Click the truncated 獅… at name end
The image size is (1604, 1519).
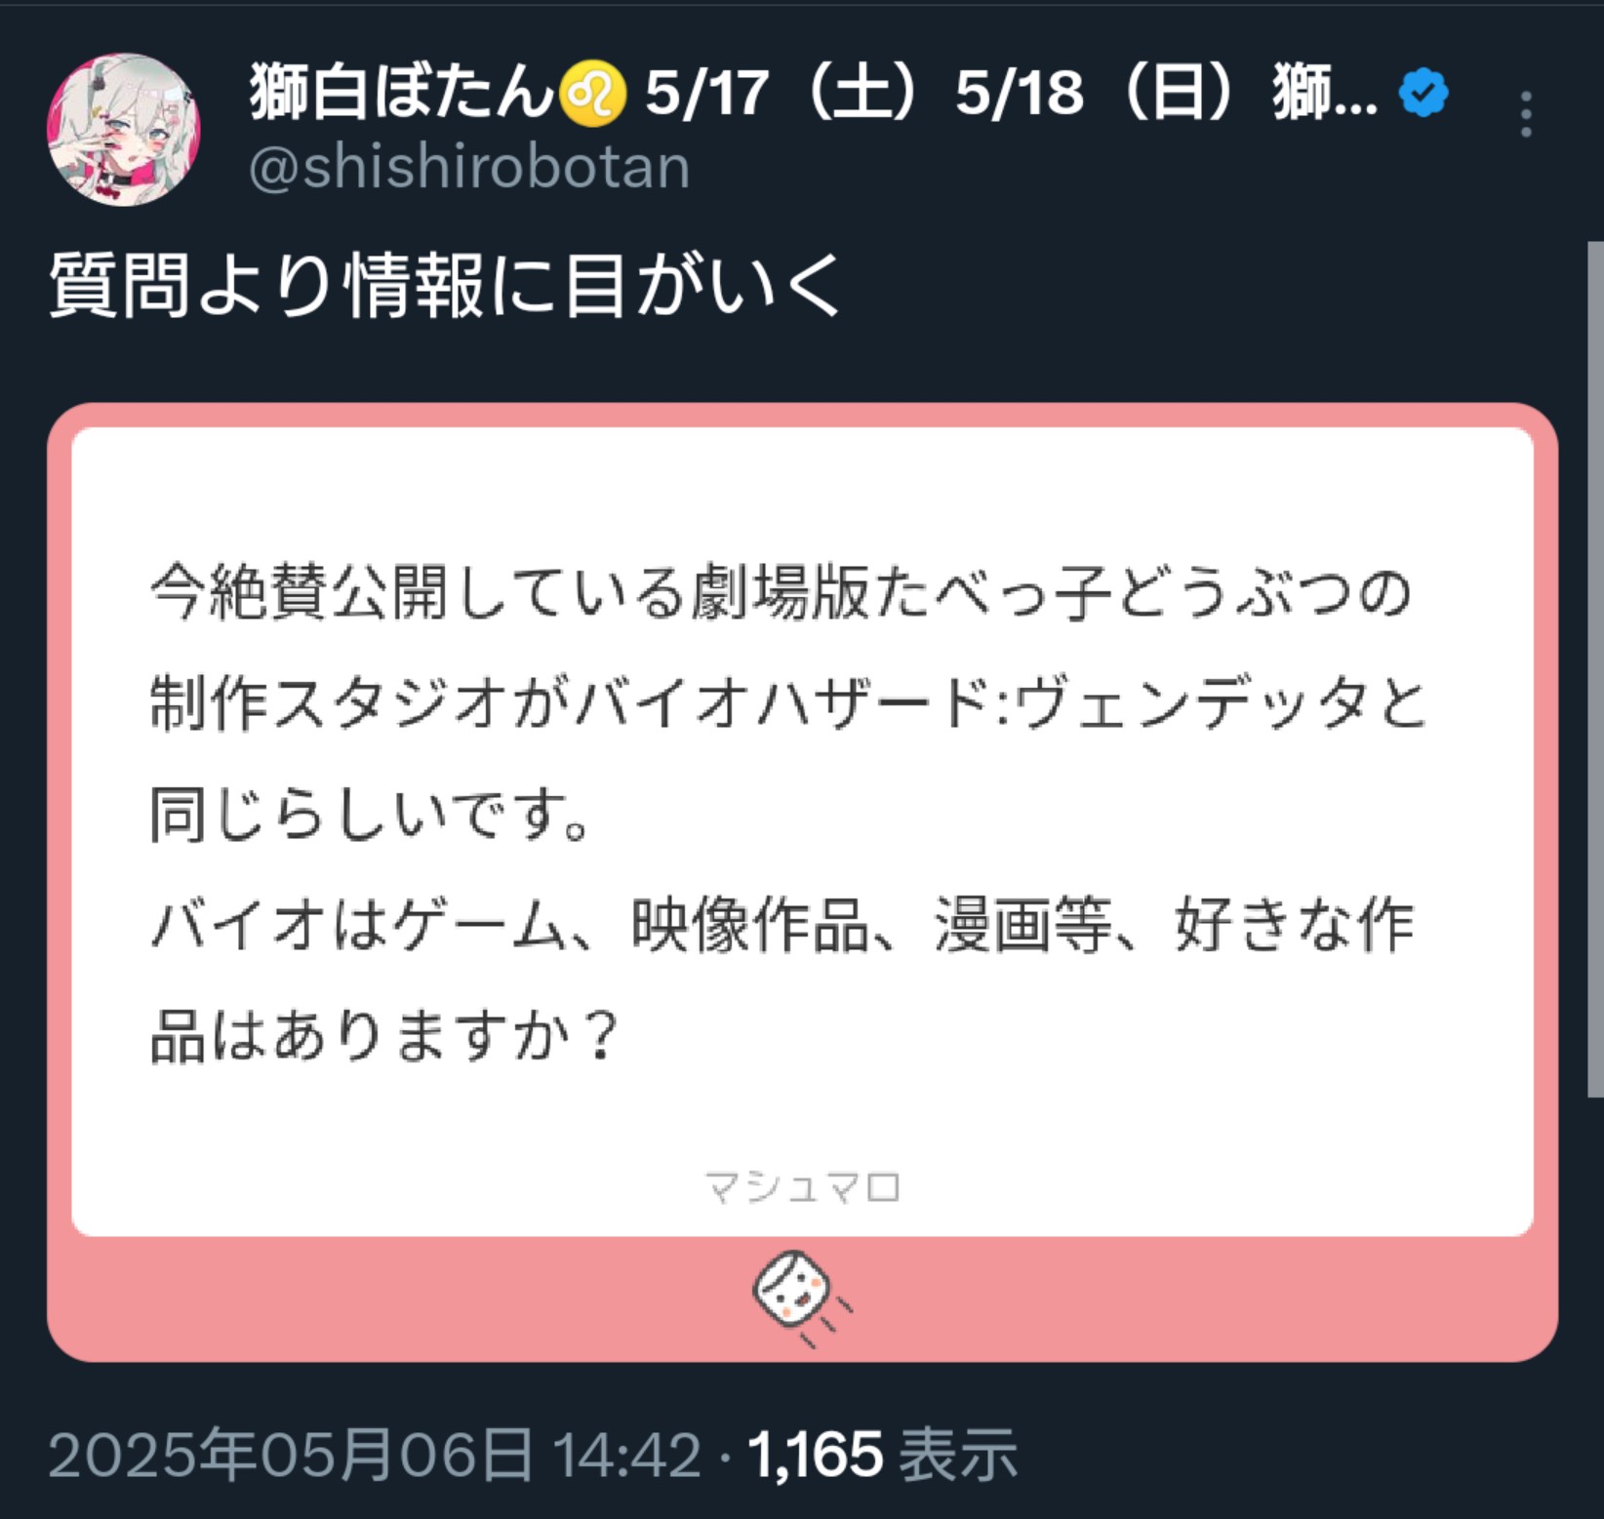pyautogui.click(x=1325, y=93)
